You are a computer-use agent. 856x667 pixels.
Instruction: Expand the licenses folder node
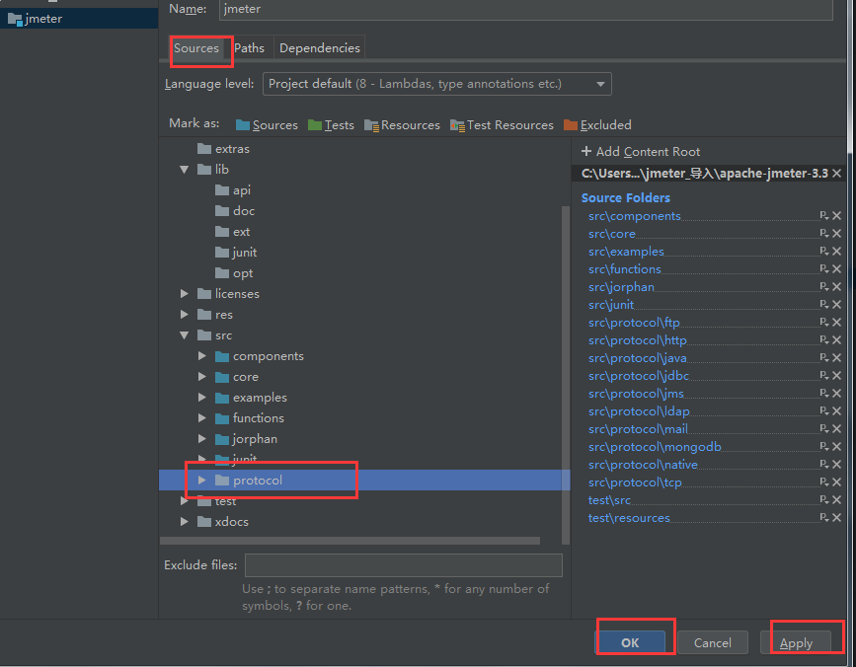pos(185,294)
